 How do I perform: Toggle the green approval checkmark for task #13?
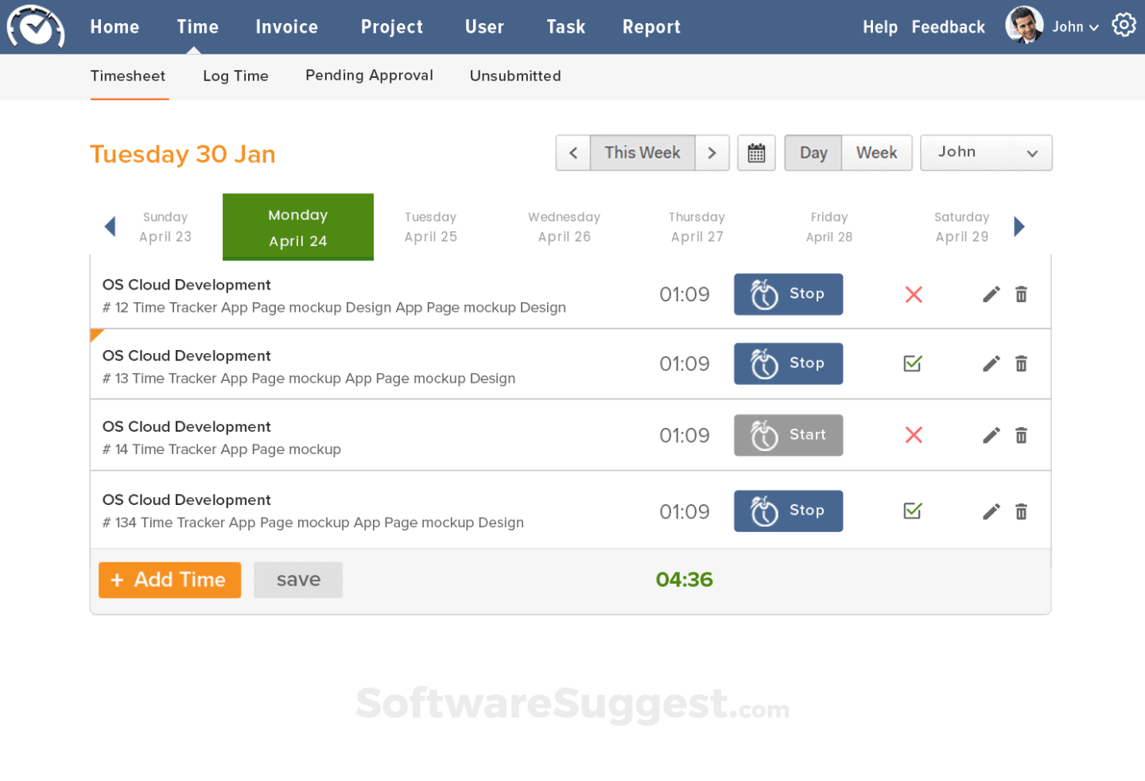(x=912, y=363)
